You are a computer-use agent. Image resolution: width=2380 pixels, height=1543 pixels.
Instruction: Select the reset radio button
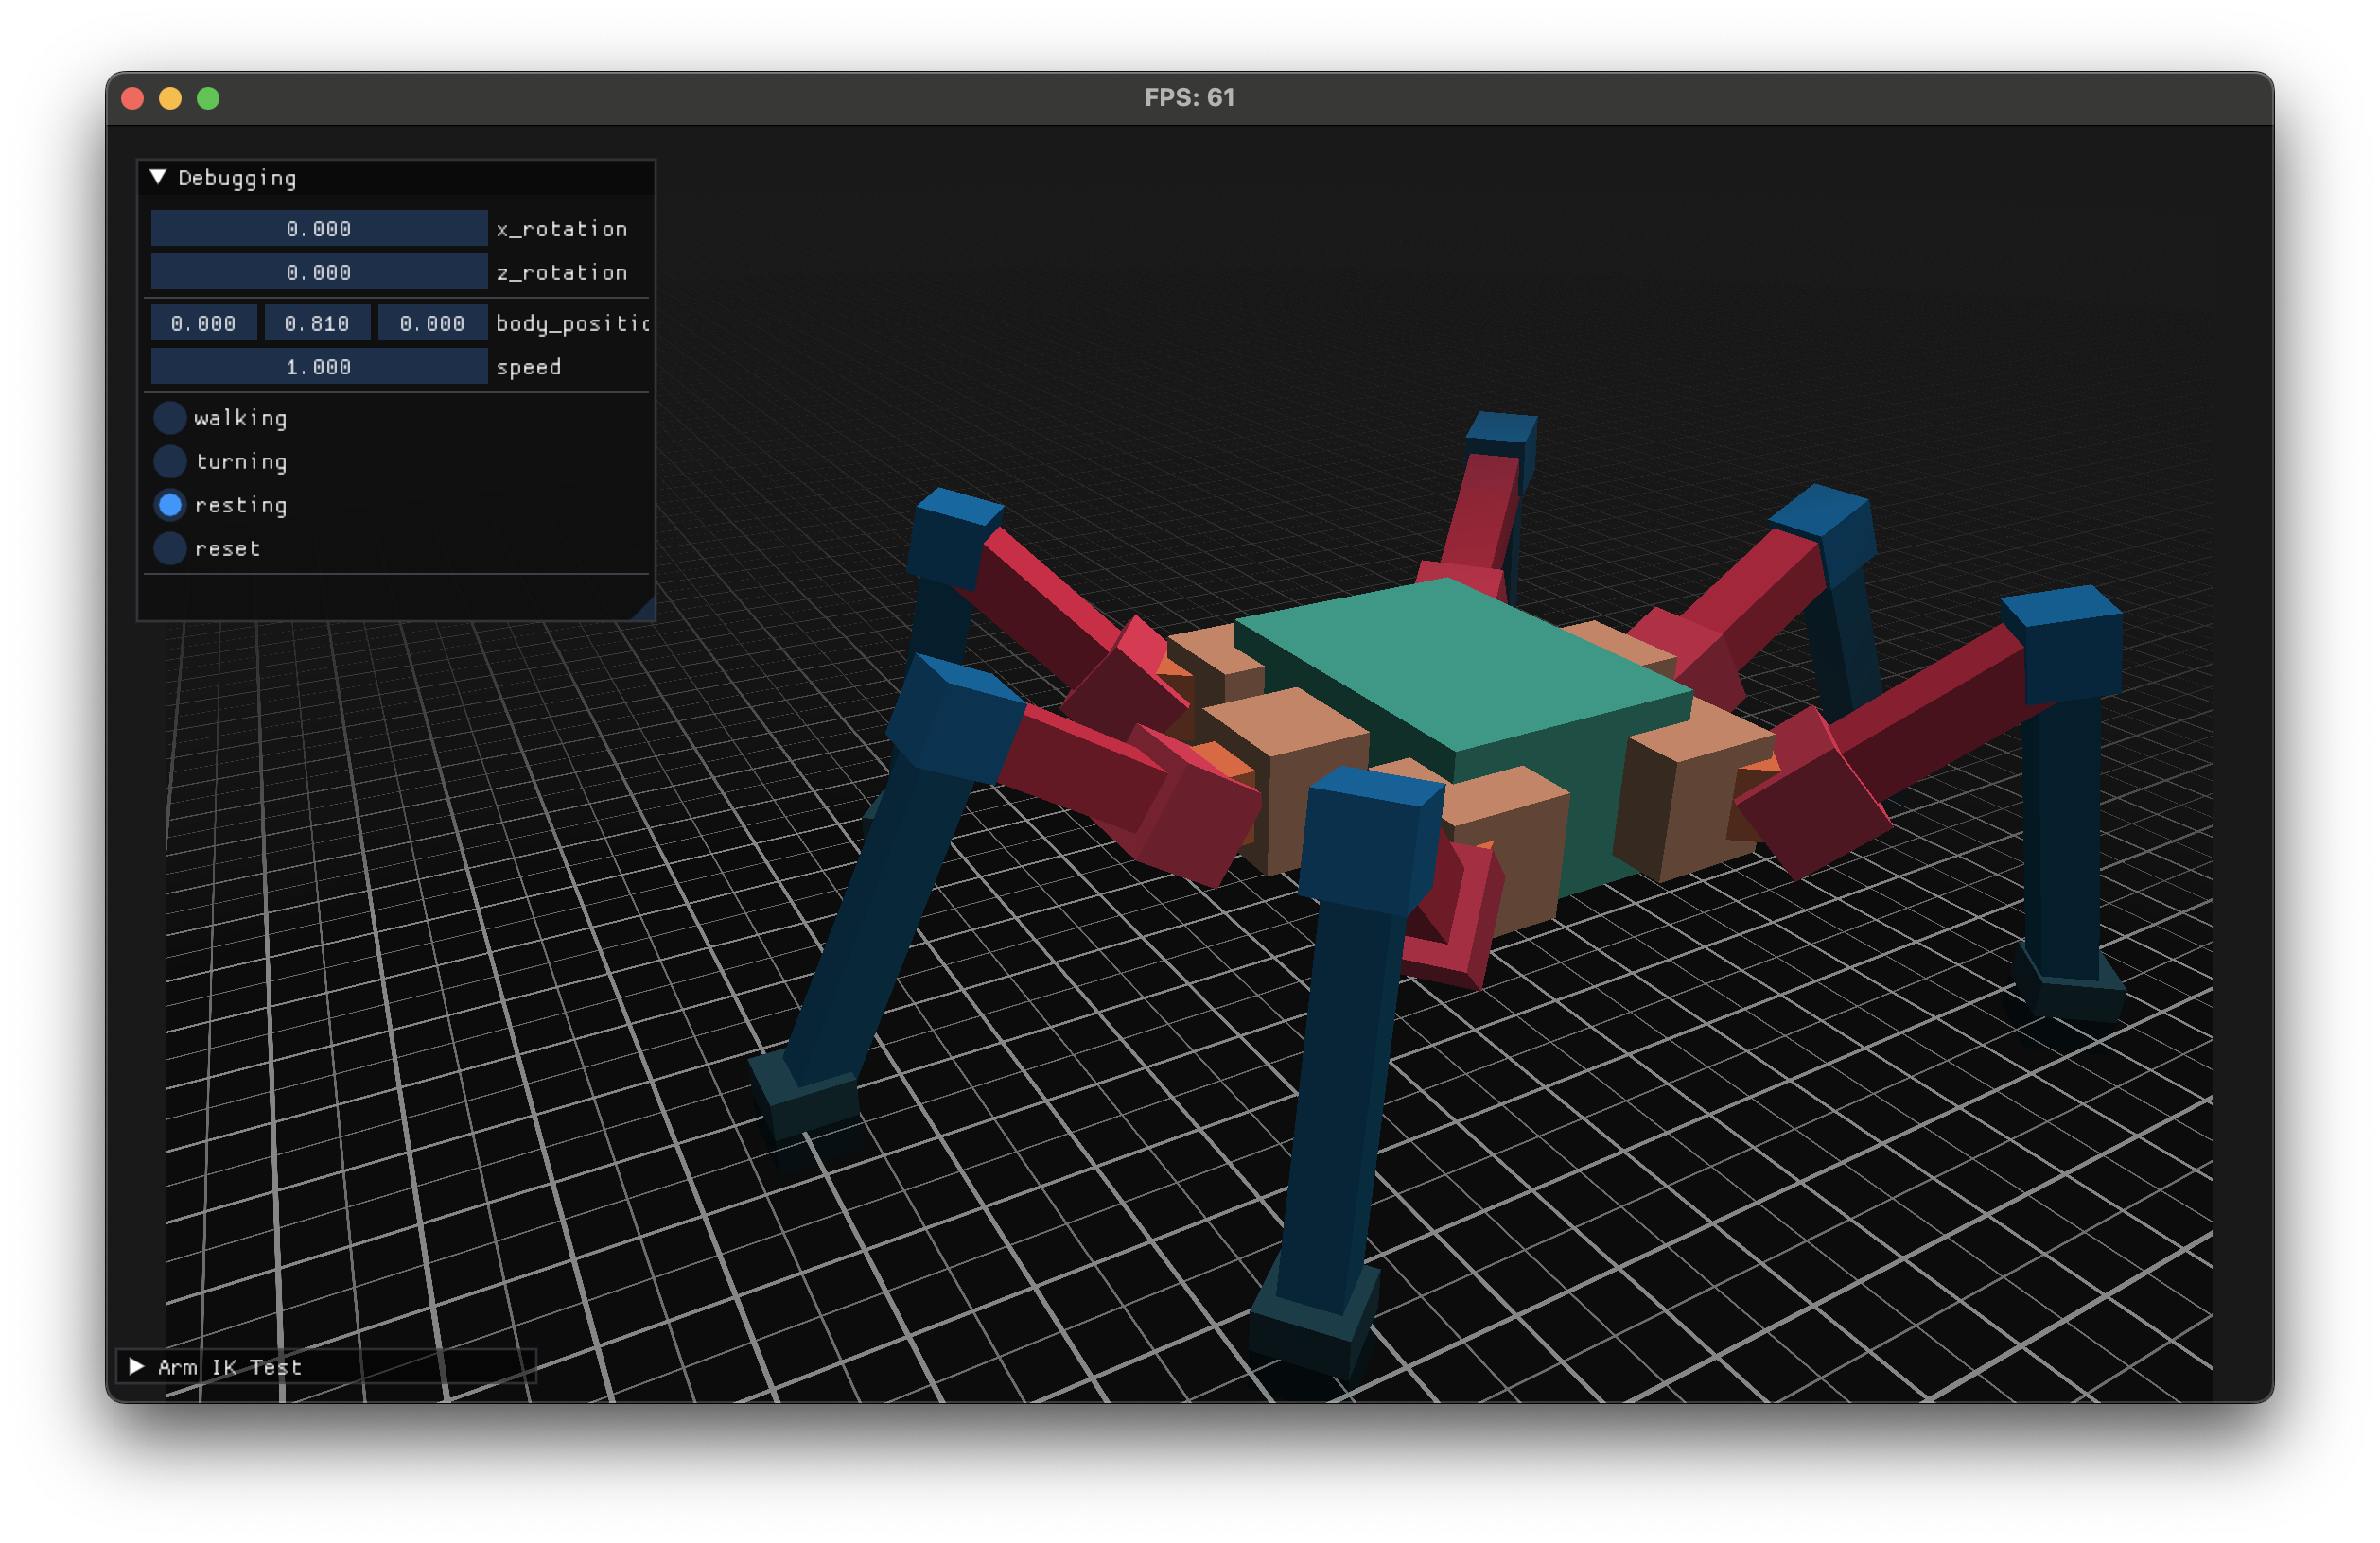[x=170, y=548]
